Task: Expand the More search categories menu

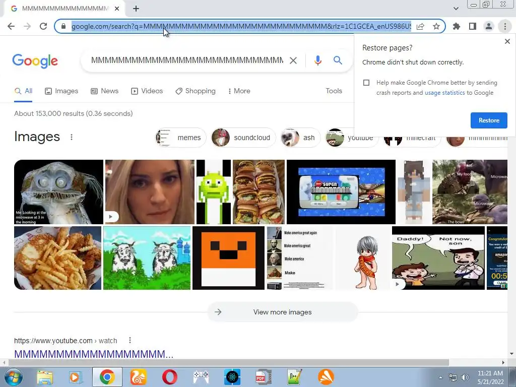Action: (x=239, y=91)
